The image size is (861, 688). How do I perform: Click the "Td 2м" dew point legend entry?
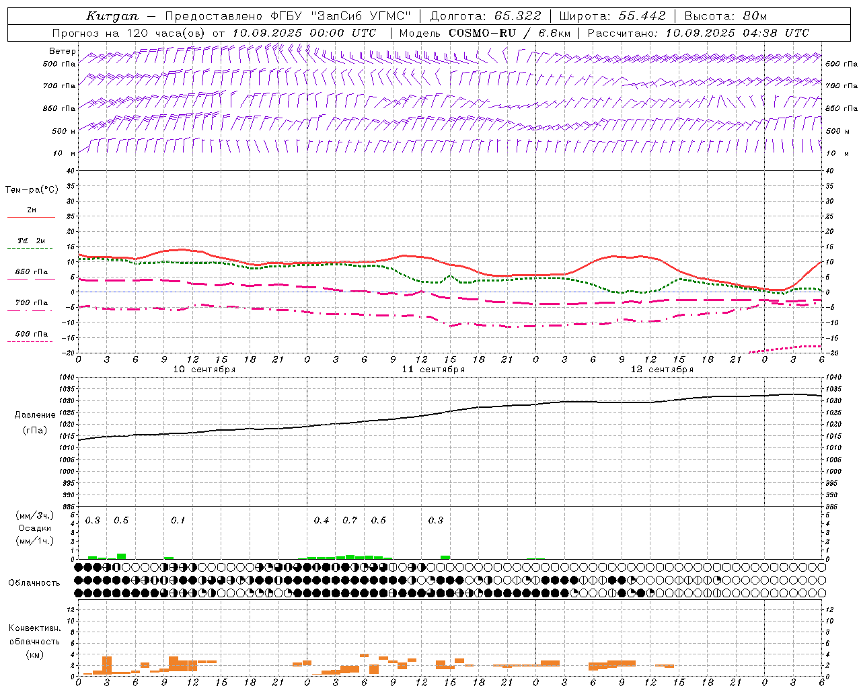pyautogui.click(x=31, y=241)
